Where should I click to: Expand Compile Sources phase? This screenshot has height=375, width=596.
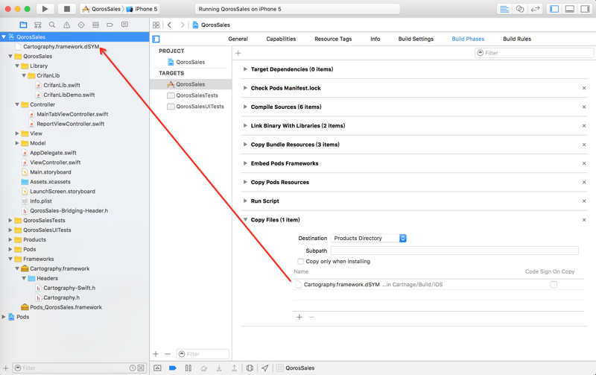[x=245, y=107]
